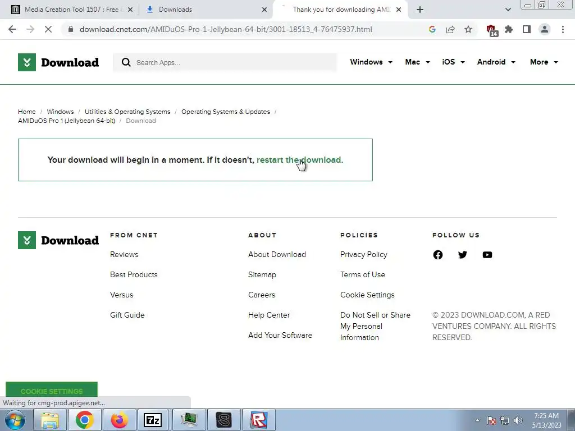Open Windows breadcrumb link
This screenshot has width=575, height=431.
[60, 112]
